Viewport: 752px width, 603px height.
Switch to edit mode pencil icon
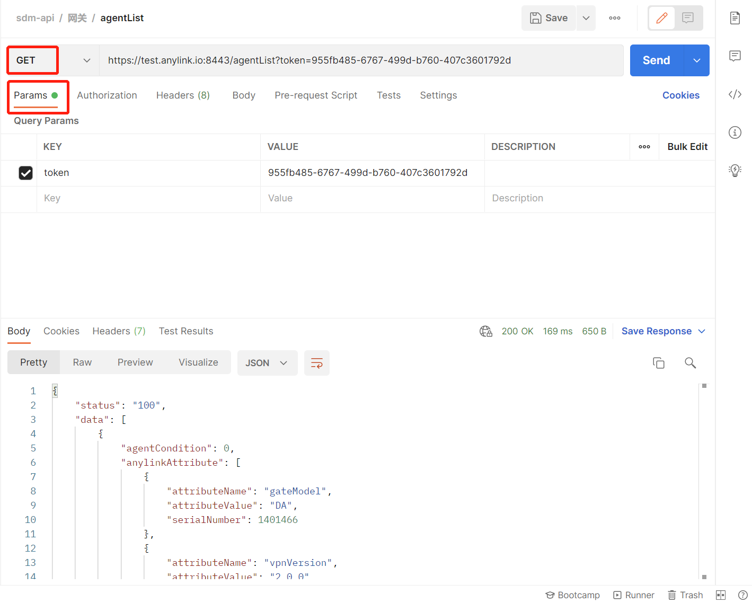(661, 18)
